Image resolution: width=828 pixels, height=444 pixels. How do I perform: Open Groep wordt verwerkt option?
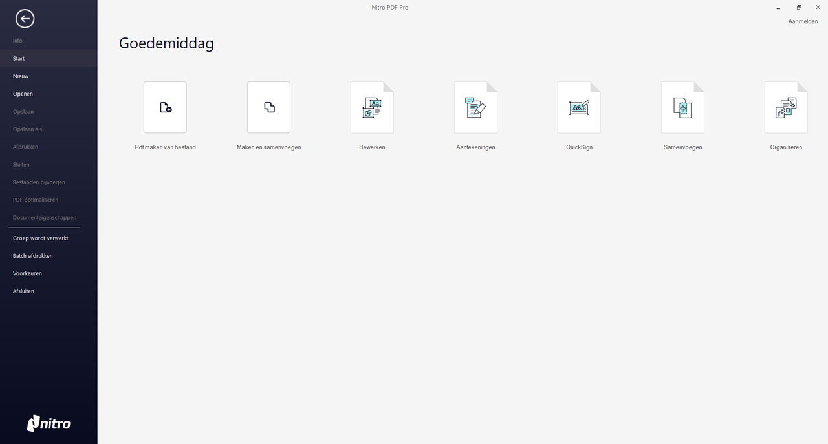[49, 238]
